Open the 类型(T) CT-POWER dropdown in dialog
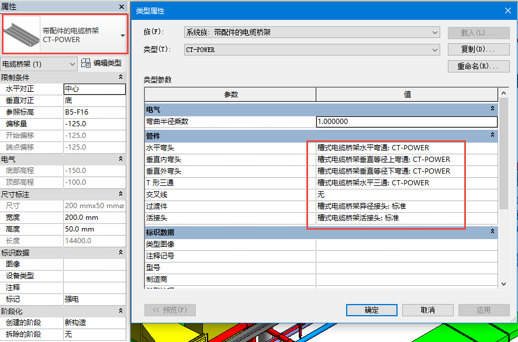 click(x=312, y=50)
